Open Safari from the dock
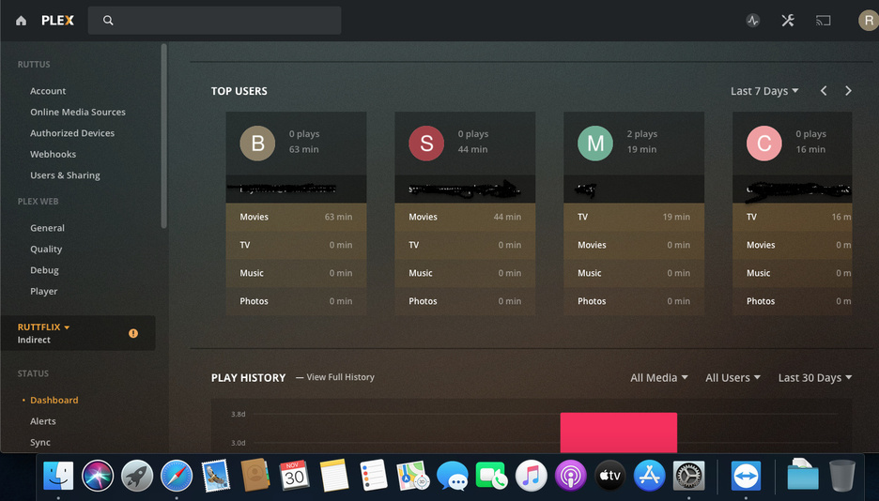The width and height of the screenshot is (879, 501). pyautogui.click(x=177, y=476)
